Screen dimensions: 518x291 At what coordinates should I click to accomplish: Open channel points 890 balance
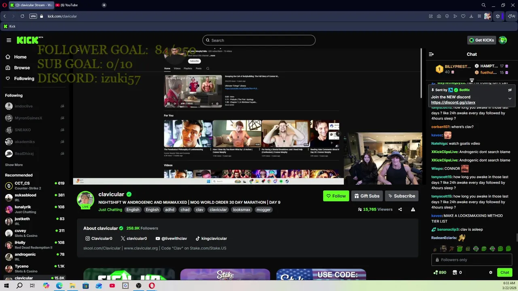coord(439,272)
